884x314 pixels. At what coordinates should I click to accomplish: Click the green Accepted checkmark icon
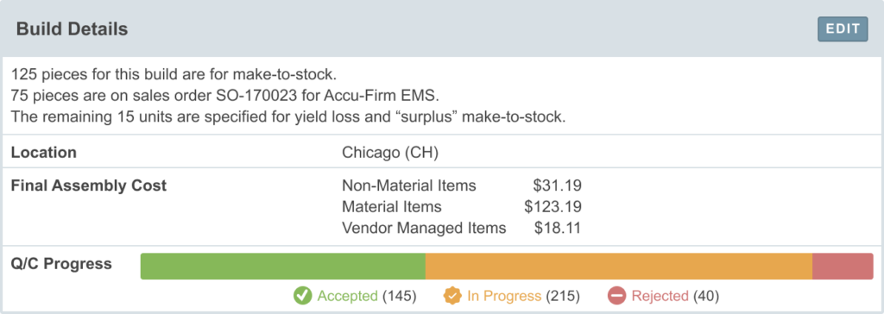click(x=303, y=295)
